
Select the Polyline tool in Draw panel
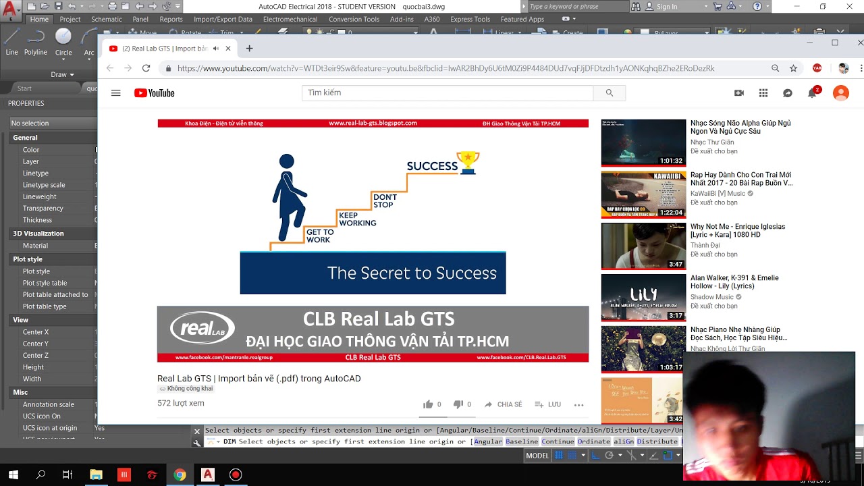[36, 40]
